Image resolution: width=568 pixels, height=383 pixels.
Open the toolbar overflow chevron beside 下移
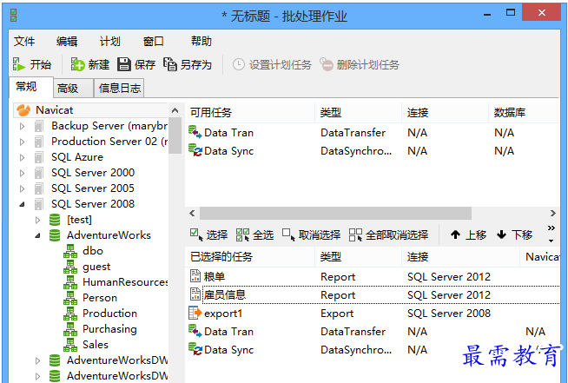[x=551, y=234]
